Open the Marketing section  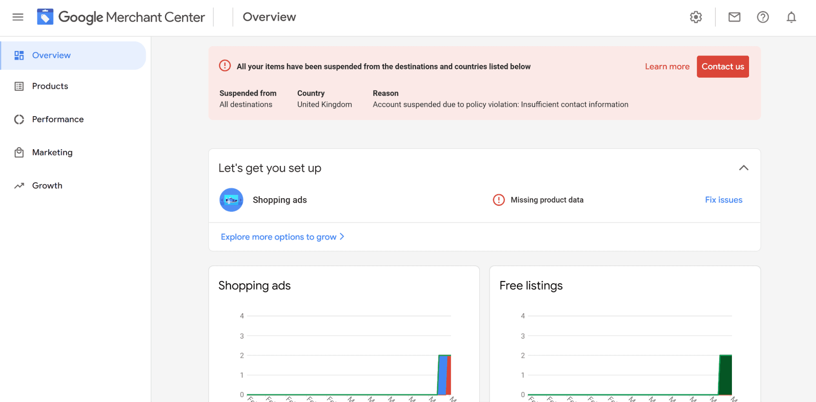click(52, 152)
